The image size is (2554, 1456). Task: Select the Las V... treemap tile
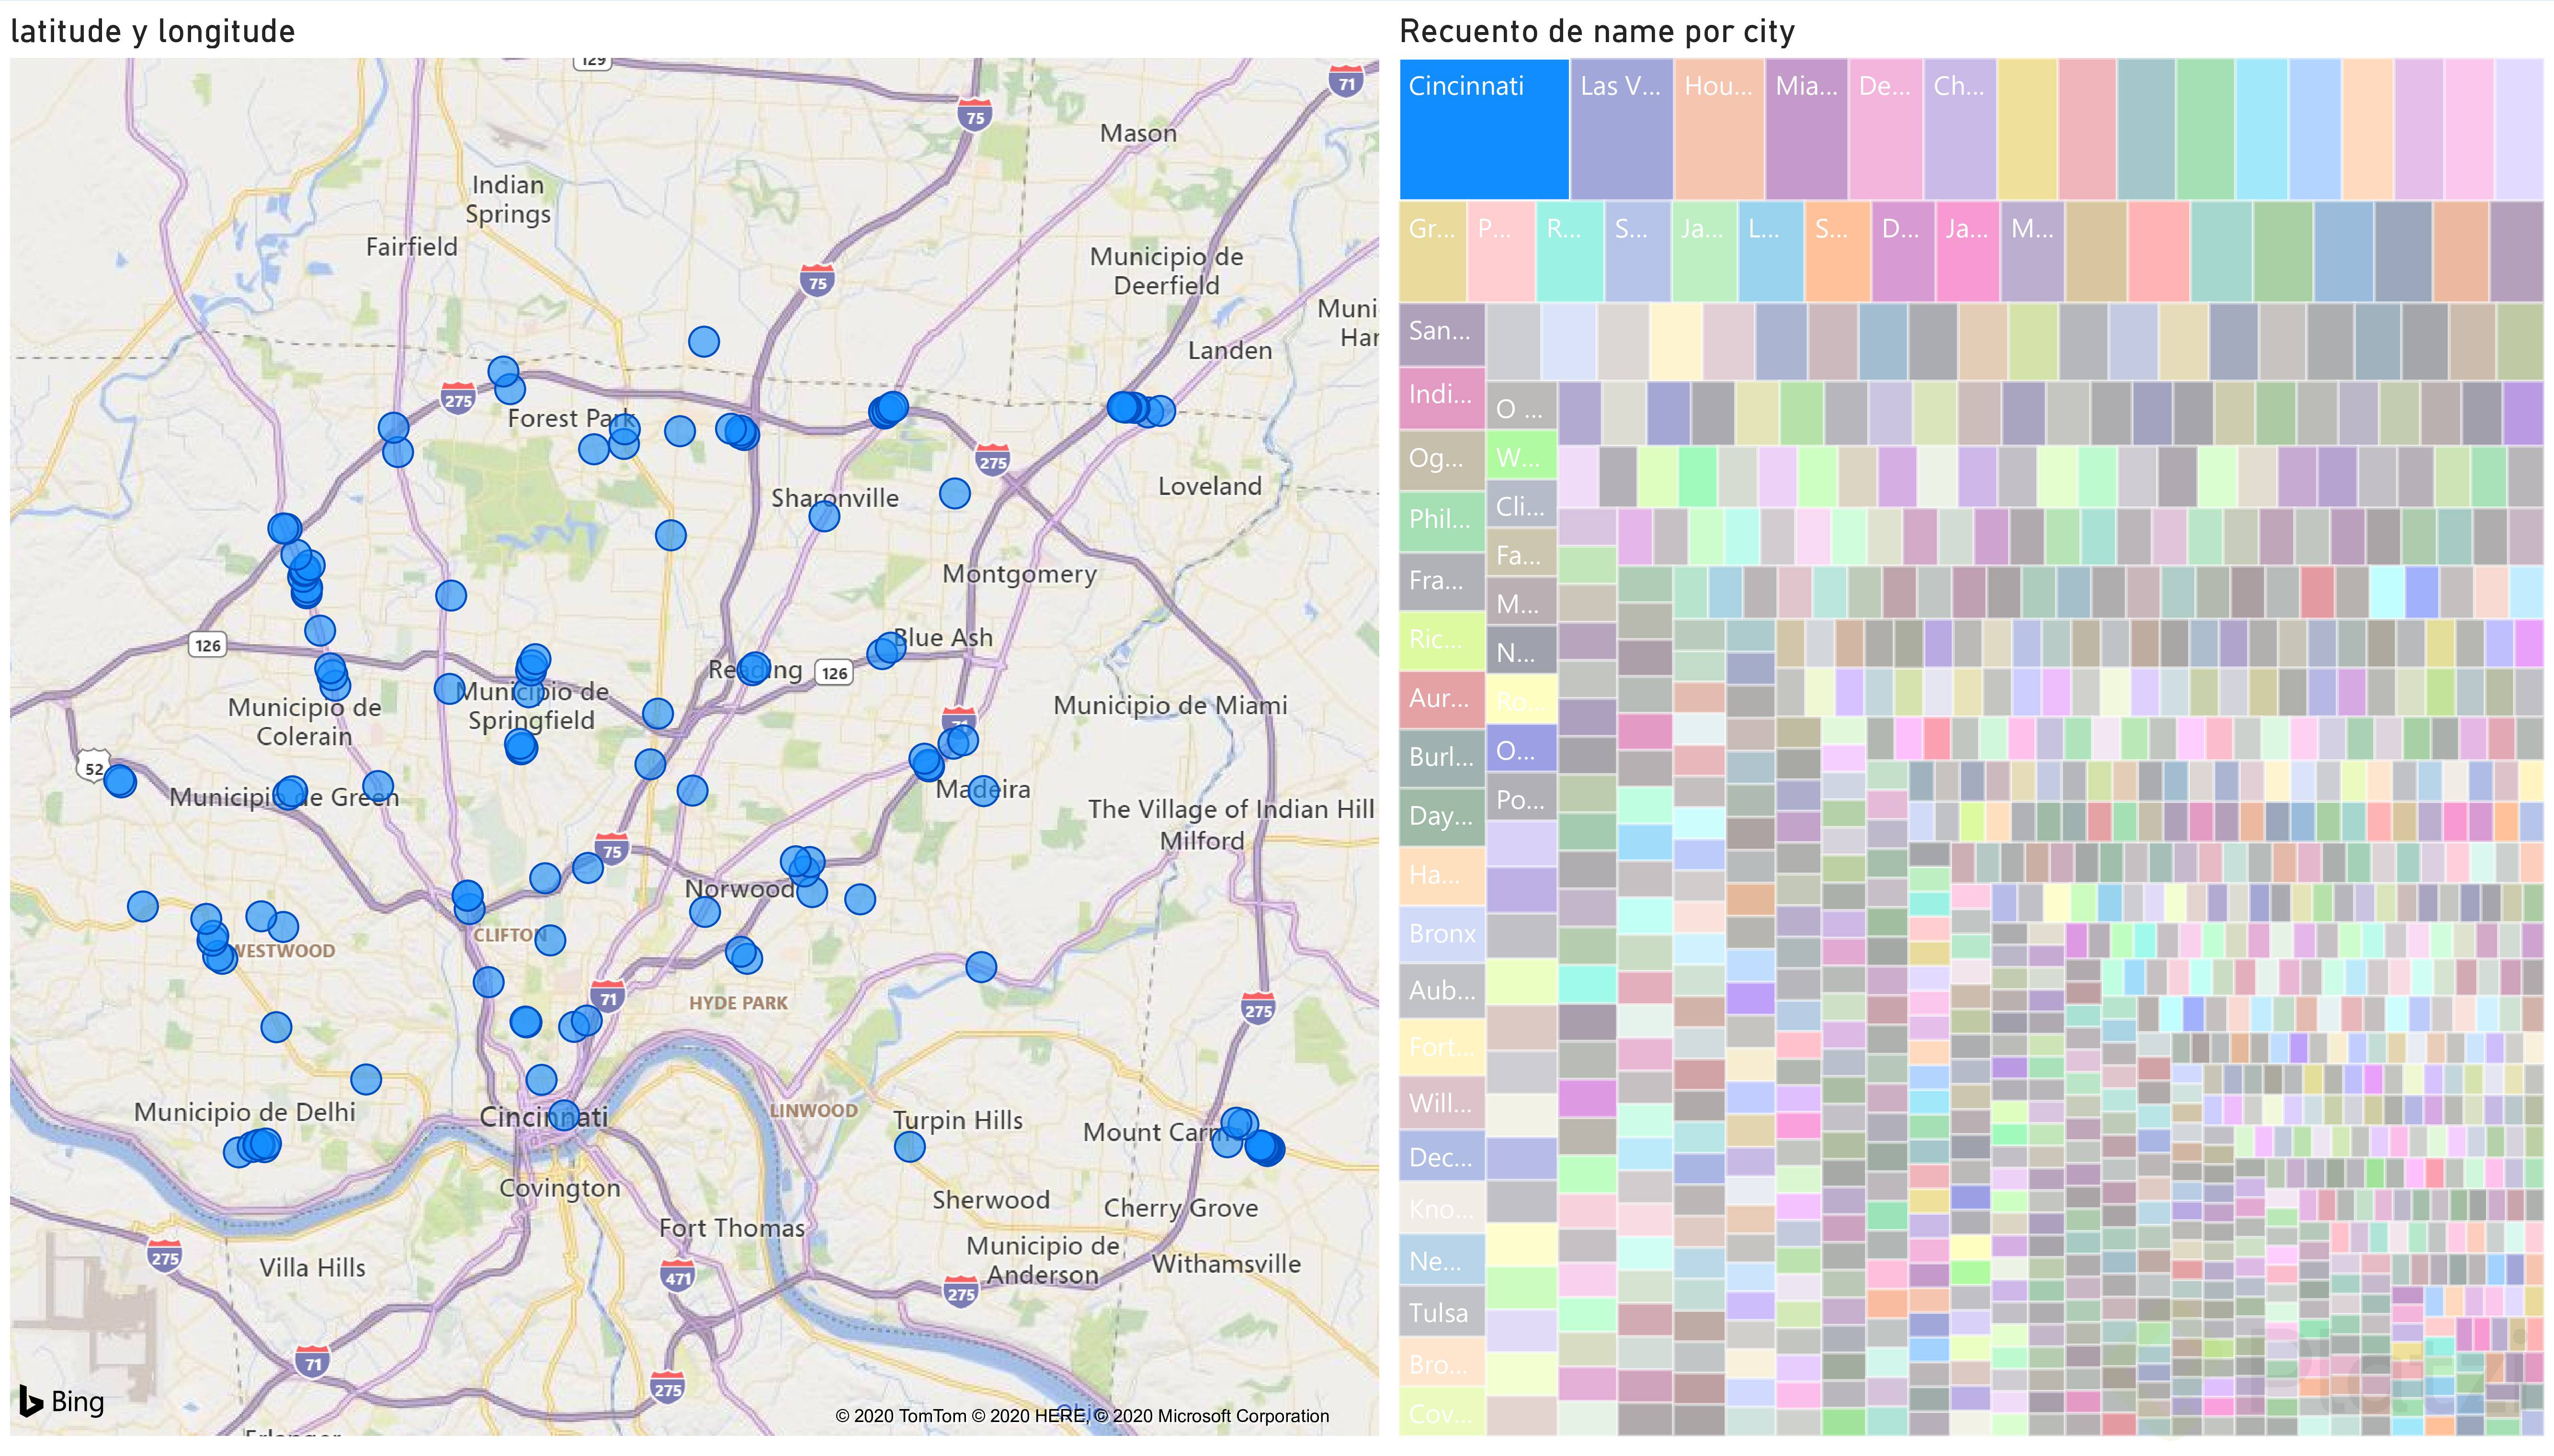click(x=1621, y=129)
